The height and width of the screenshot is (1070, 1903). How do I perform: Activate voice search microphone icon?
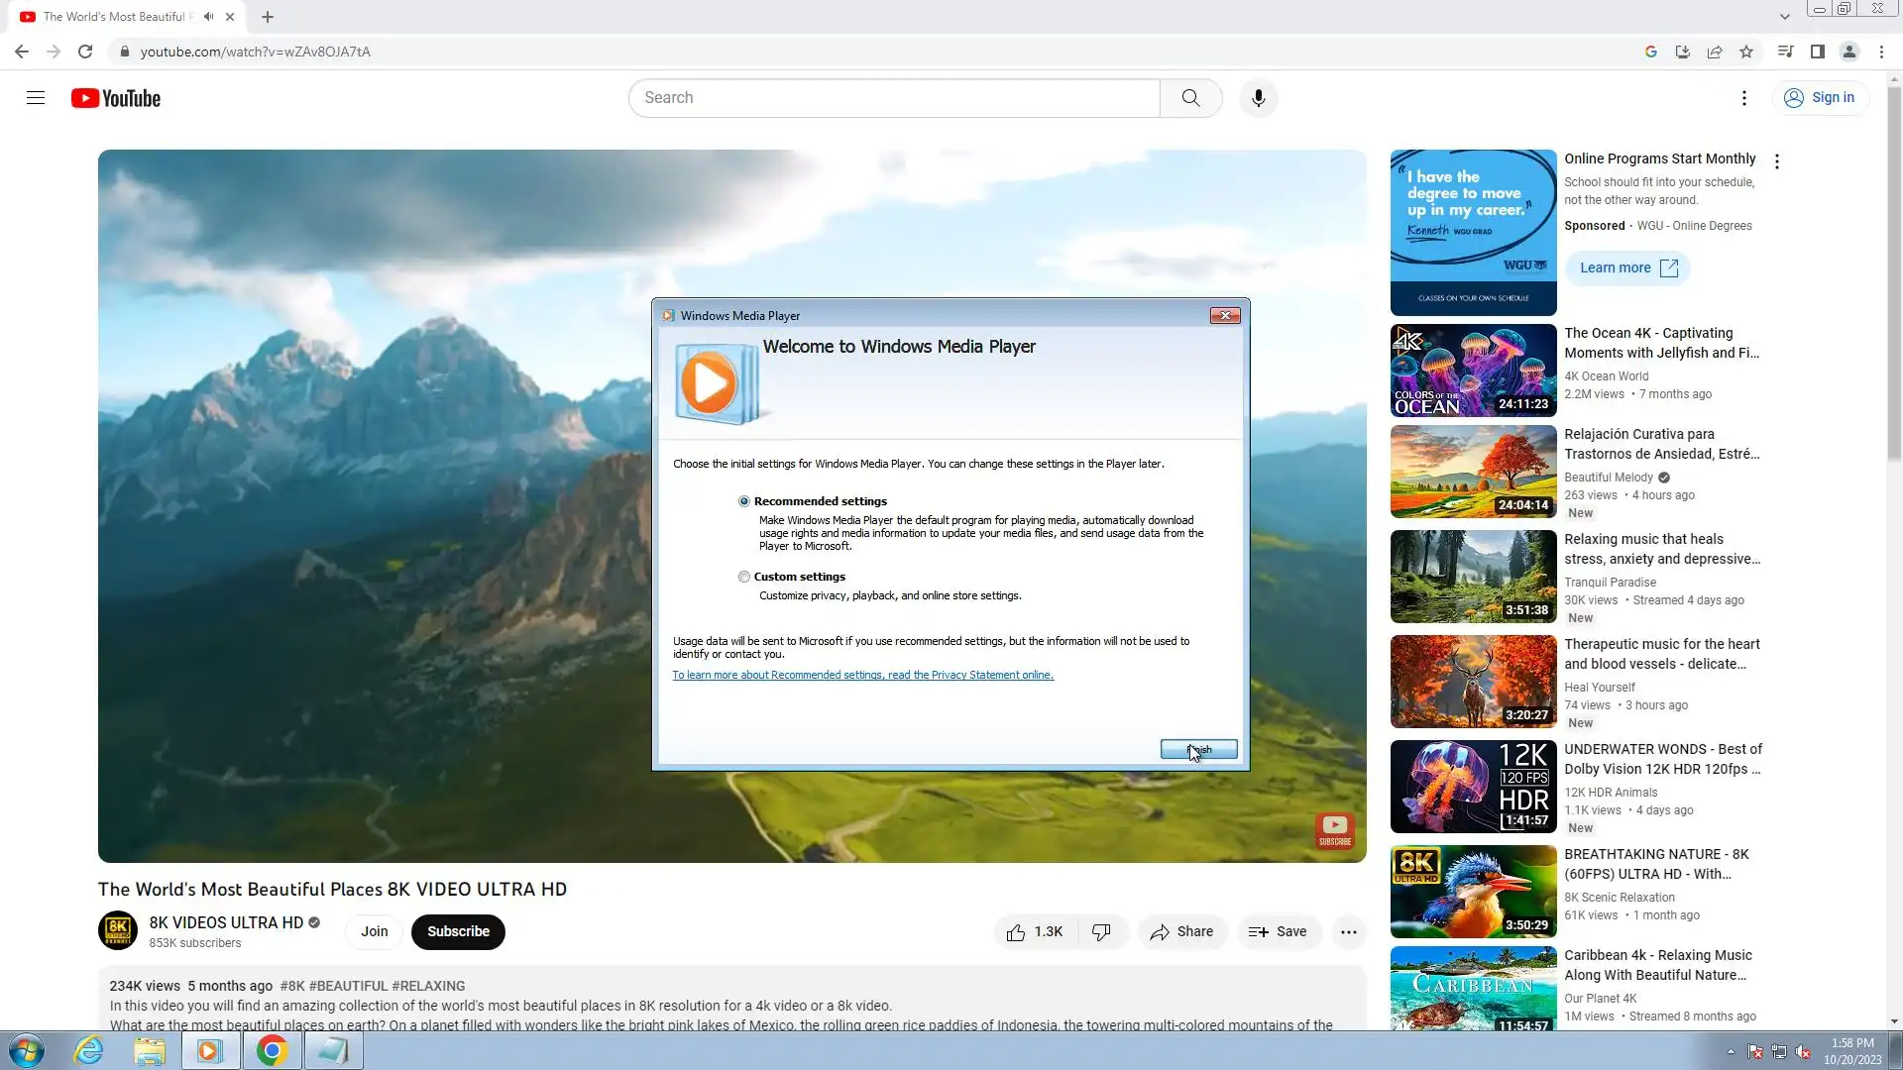point(1258,98)
